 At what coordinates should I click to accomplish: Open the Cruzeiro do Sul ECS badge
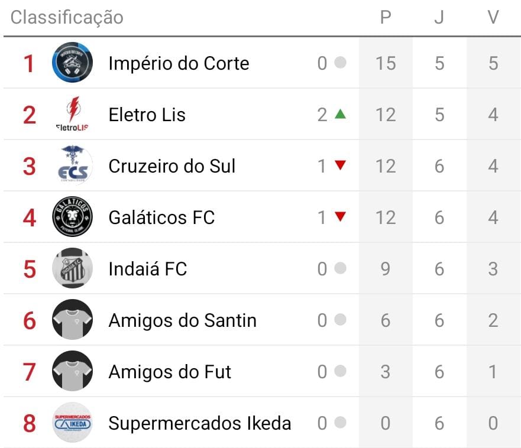(72, 165)
